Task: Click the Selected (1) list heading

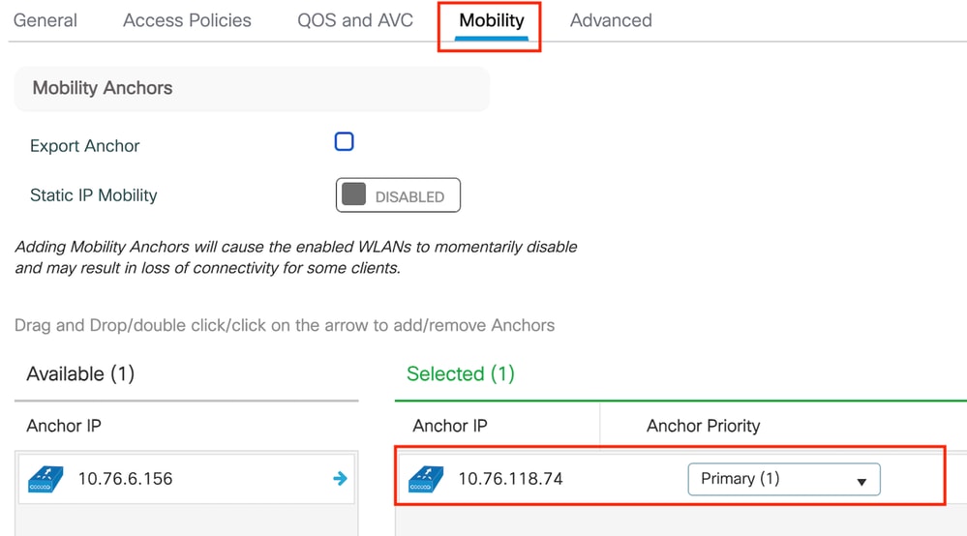Action: tap(461, 374)
